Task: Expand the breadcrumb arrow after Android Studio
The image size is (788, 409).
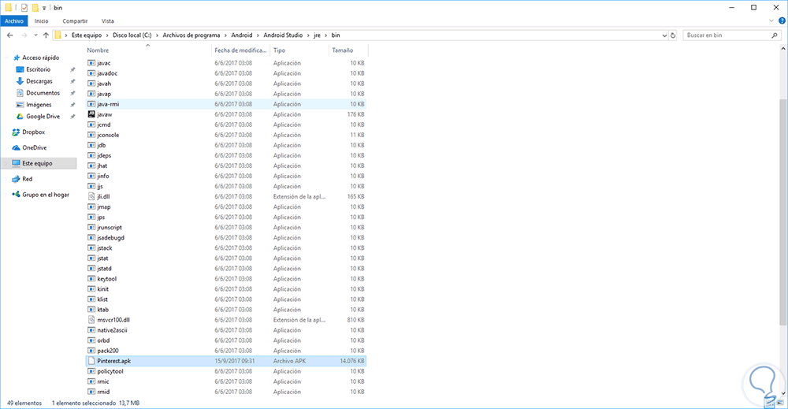Action: point(309,35)
